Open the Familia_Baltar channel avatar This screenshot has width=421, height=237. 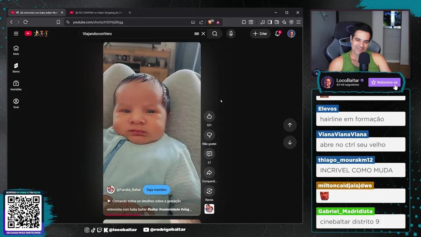pos(111,190)
